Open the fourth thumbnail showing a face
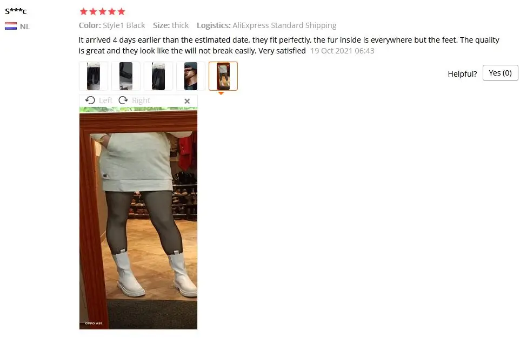520x338 pixels. [191, 76]
